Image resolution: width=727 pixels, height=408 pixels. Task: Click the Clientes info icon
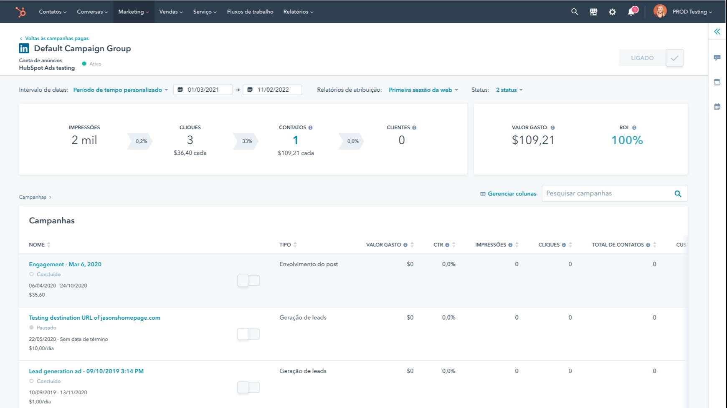pos(414,128)
